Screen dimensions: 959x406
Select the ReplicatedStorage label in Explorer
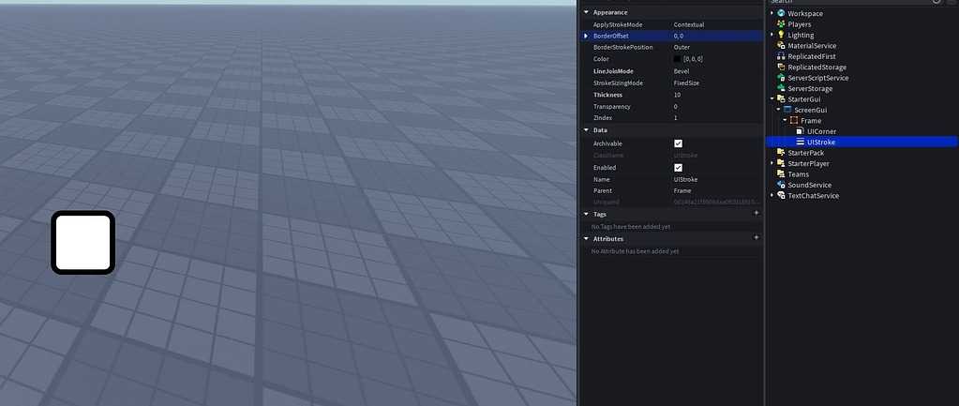(817, 68)
